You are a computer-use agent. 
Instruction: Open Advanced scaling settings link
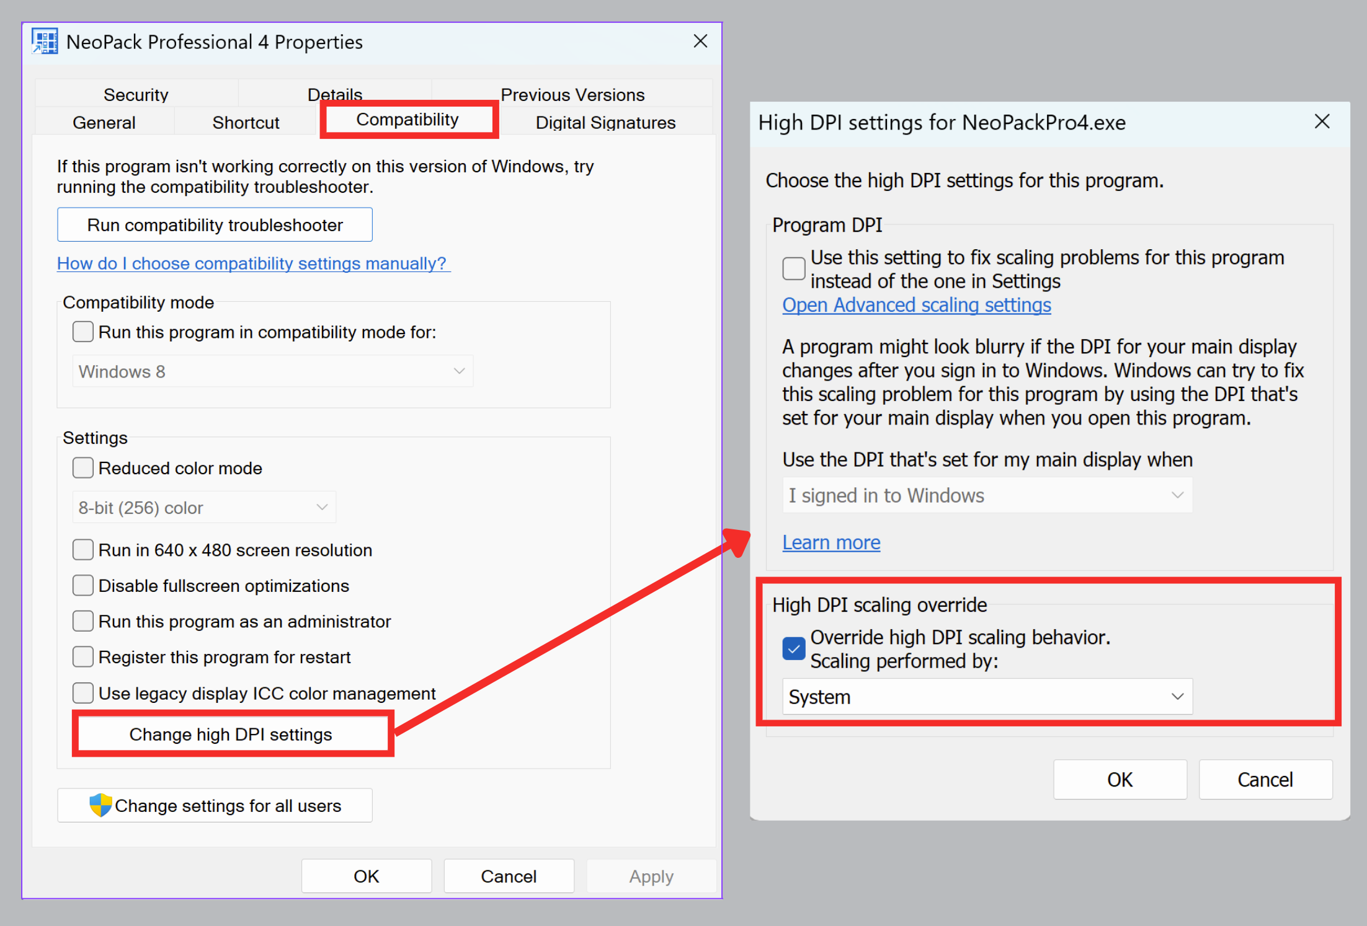click(917, 305)
